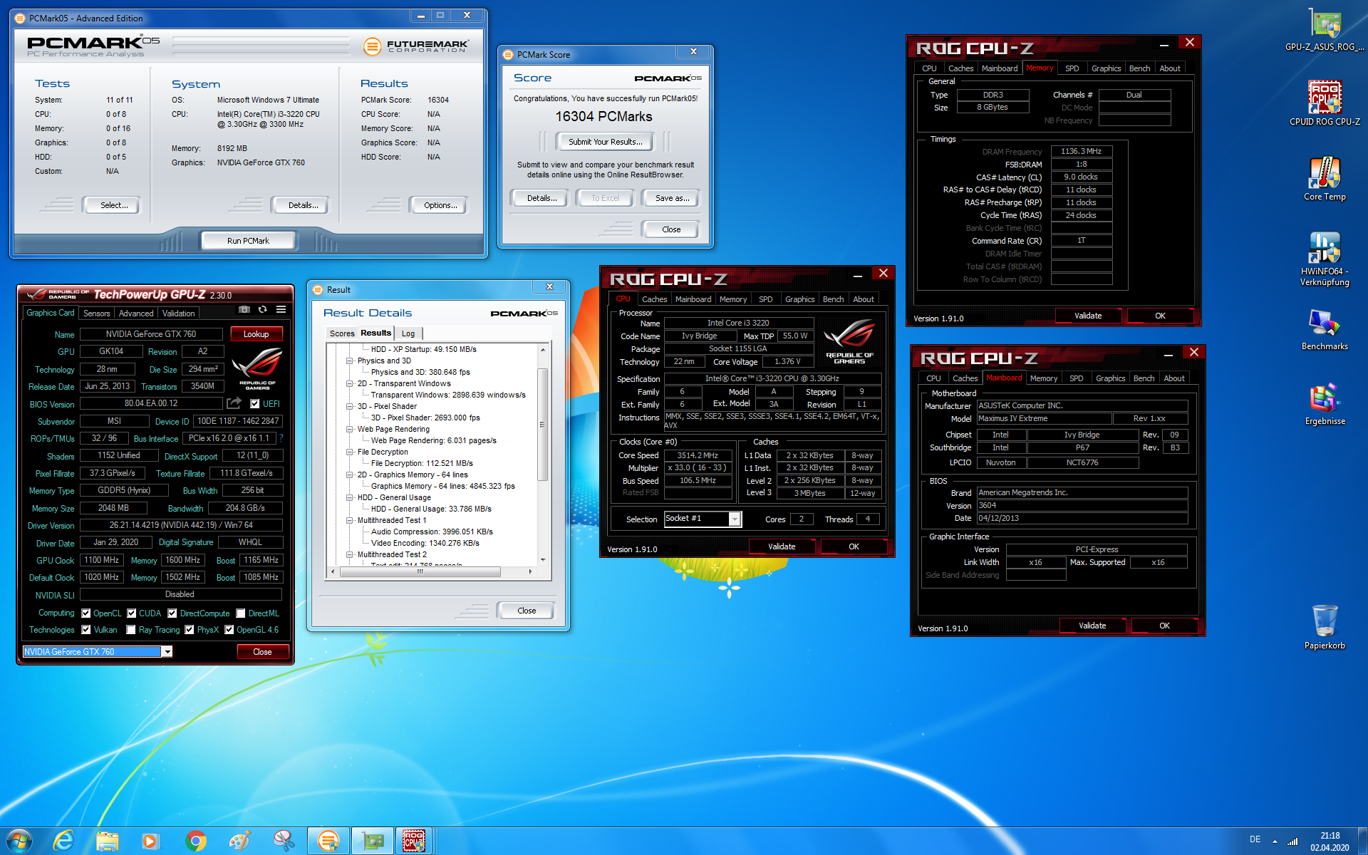
Task: Click the GPU-Z screenshot camera icon
Action: 244,309
